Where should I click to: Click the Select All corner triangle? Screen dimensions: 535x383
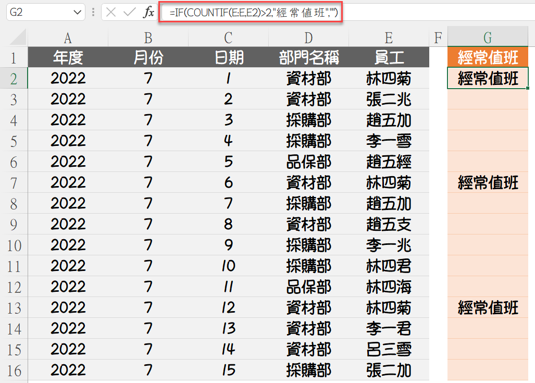click(x=18, y=37)
